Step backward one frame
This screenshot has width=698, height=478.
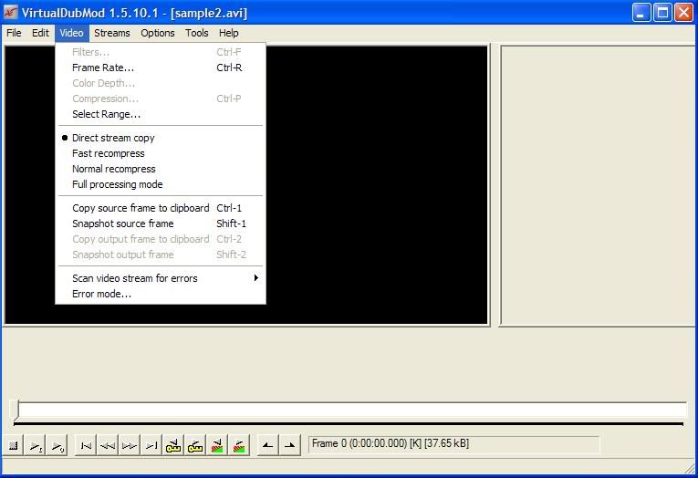point(108,445)
